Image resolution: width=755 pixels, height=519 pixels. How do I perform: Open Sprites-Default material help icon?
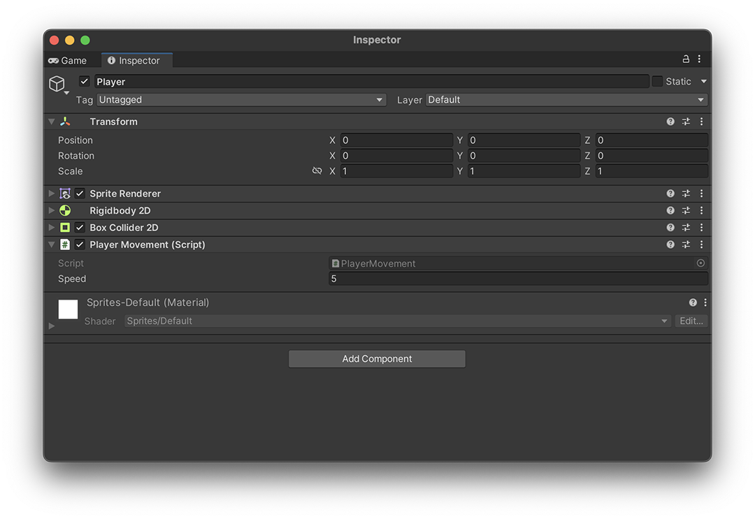pyautogui.click(x=692, y=302)
